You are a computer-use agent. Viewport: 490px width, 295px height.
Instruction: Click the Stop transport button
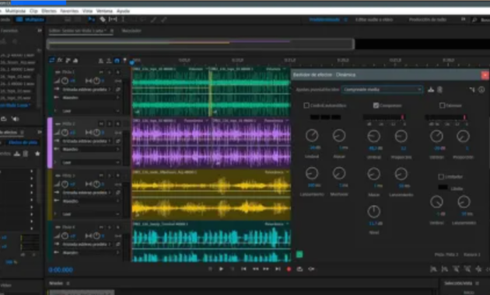click(x=210, y=269)
